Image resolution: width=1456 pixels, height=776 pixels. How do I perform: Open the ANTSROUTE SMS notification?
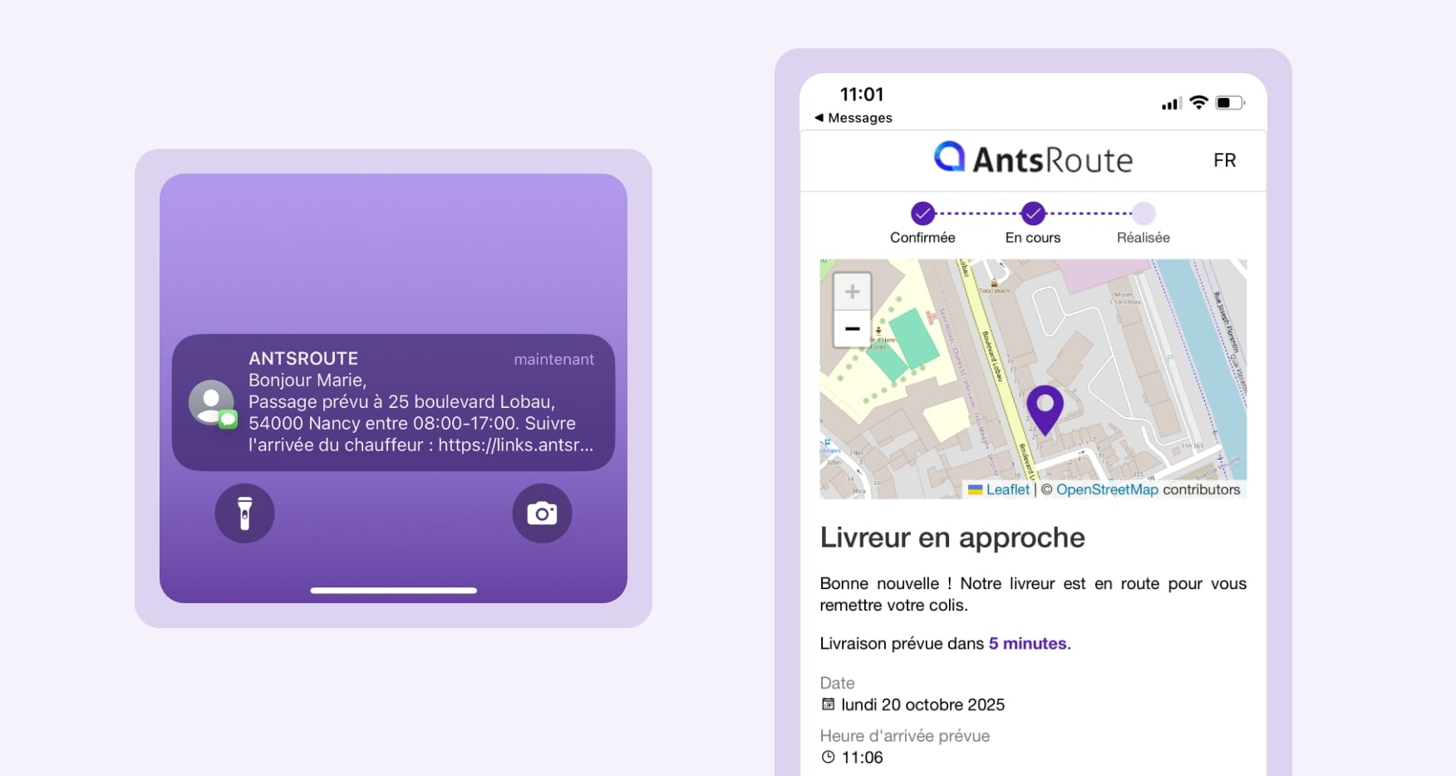click(393, 403)
